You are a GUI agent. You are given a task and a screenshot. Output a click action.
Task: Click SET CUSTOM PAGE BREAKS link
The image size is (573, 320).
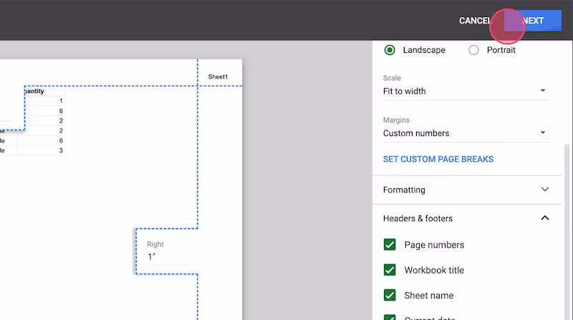(x=438, y=159)
